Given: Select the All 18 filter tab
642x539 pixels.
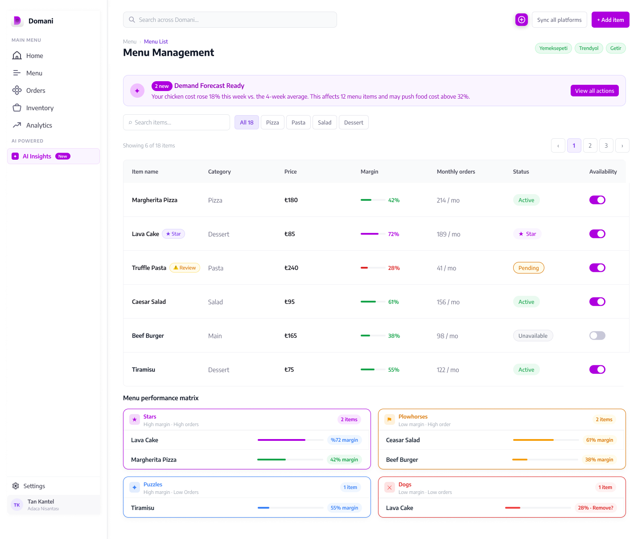Looking at the screenshot, I should pyautogui.click(x=247, y=122).
